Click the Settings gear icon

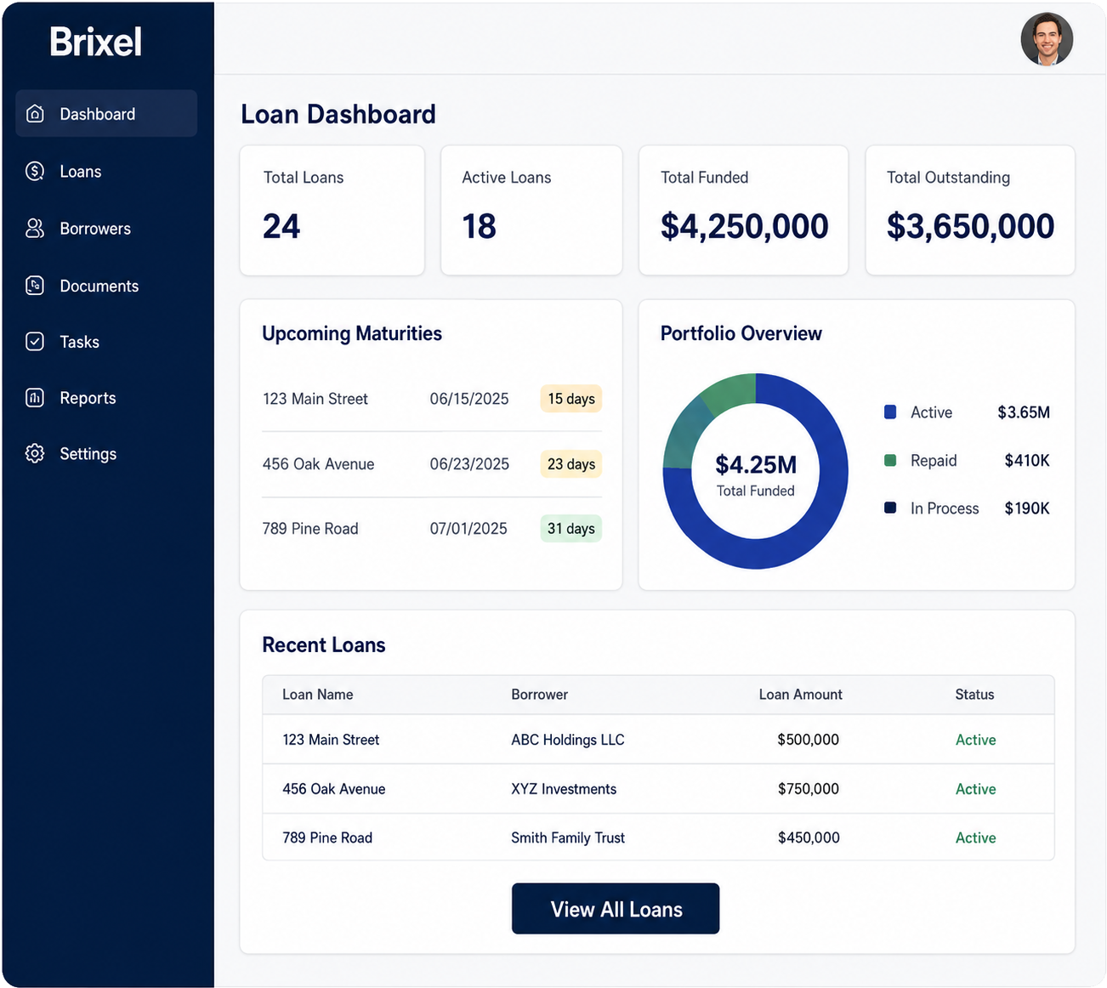pos(35,454)
